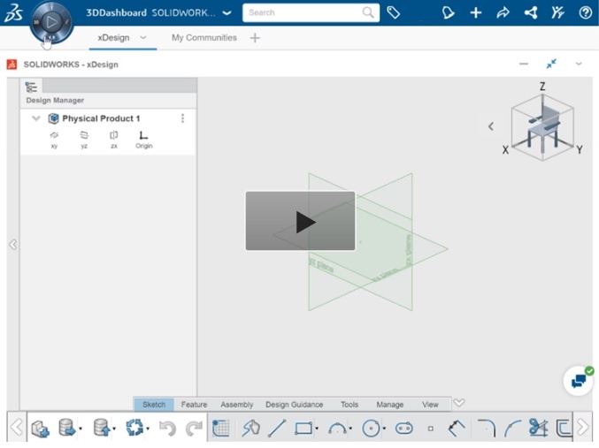Click the share arrow icon in header
Screen dimensions: 599x448
click(x=503, y=12)
